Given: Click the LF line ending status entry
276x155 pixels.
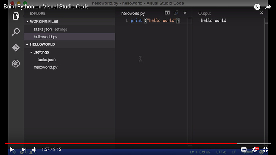Looking at the screenshot, I should (234, 152).
